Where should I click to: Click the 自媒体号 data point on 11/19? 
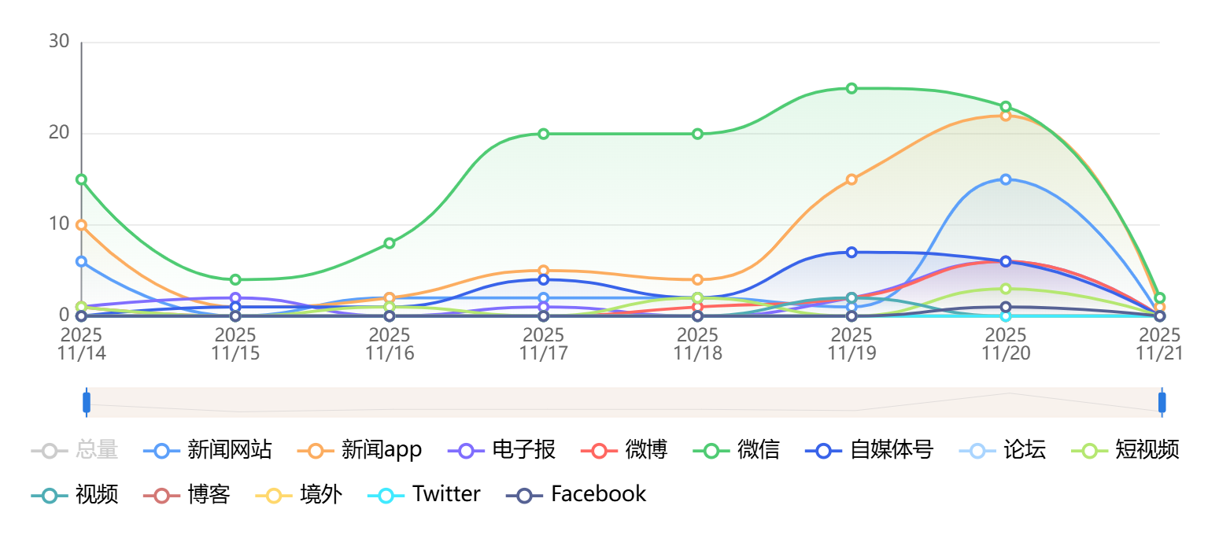click(852, 253)
